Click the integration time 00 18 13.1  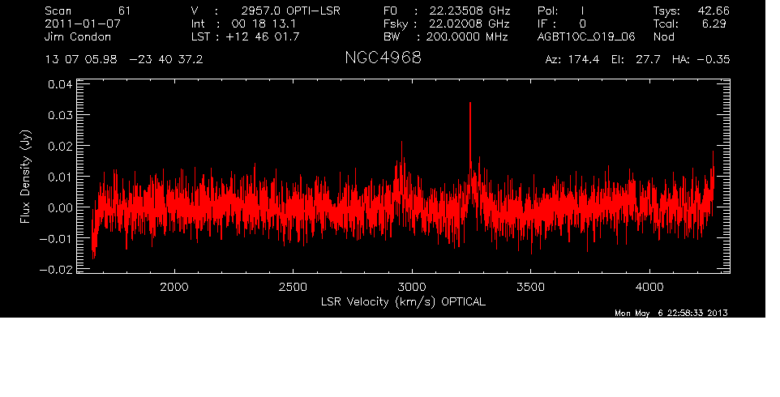tap(264, 23)
